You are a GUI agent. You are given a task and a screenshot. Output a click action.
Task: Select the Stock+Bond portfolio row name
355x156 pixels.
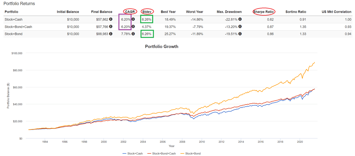(x=14, y=34)
